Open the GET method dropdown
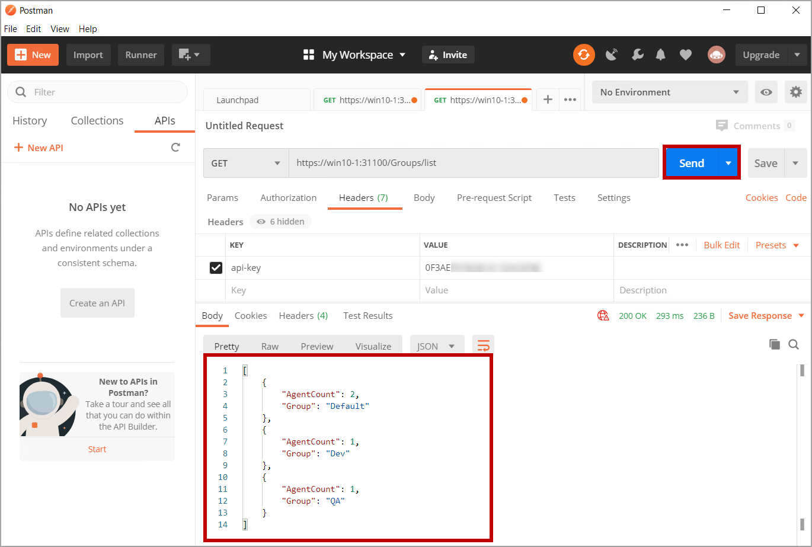This screenshot has height=547, width=812. coord(245,163)
